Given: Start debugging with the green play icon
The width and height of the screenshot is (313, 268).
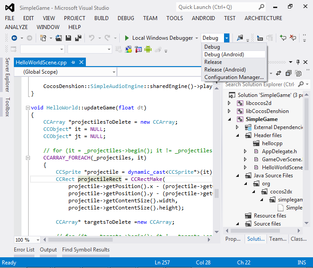Looking at the screenshot, I should click(x=127, y=38).
